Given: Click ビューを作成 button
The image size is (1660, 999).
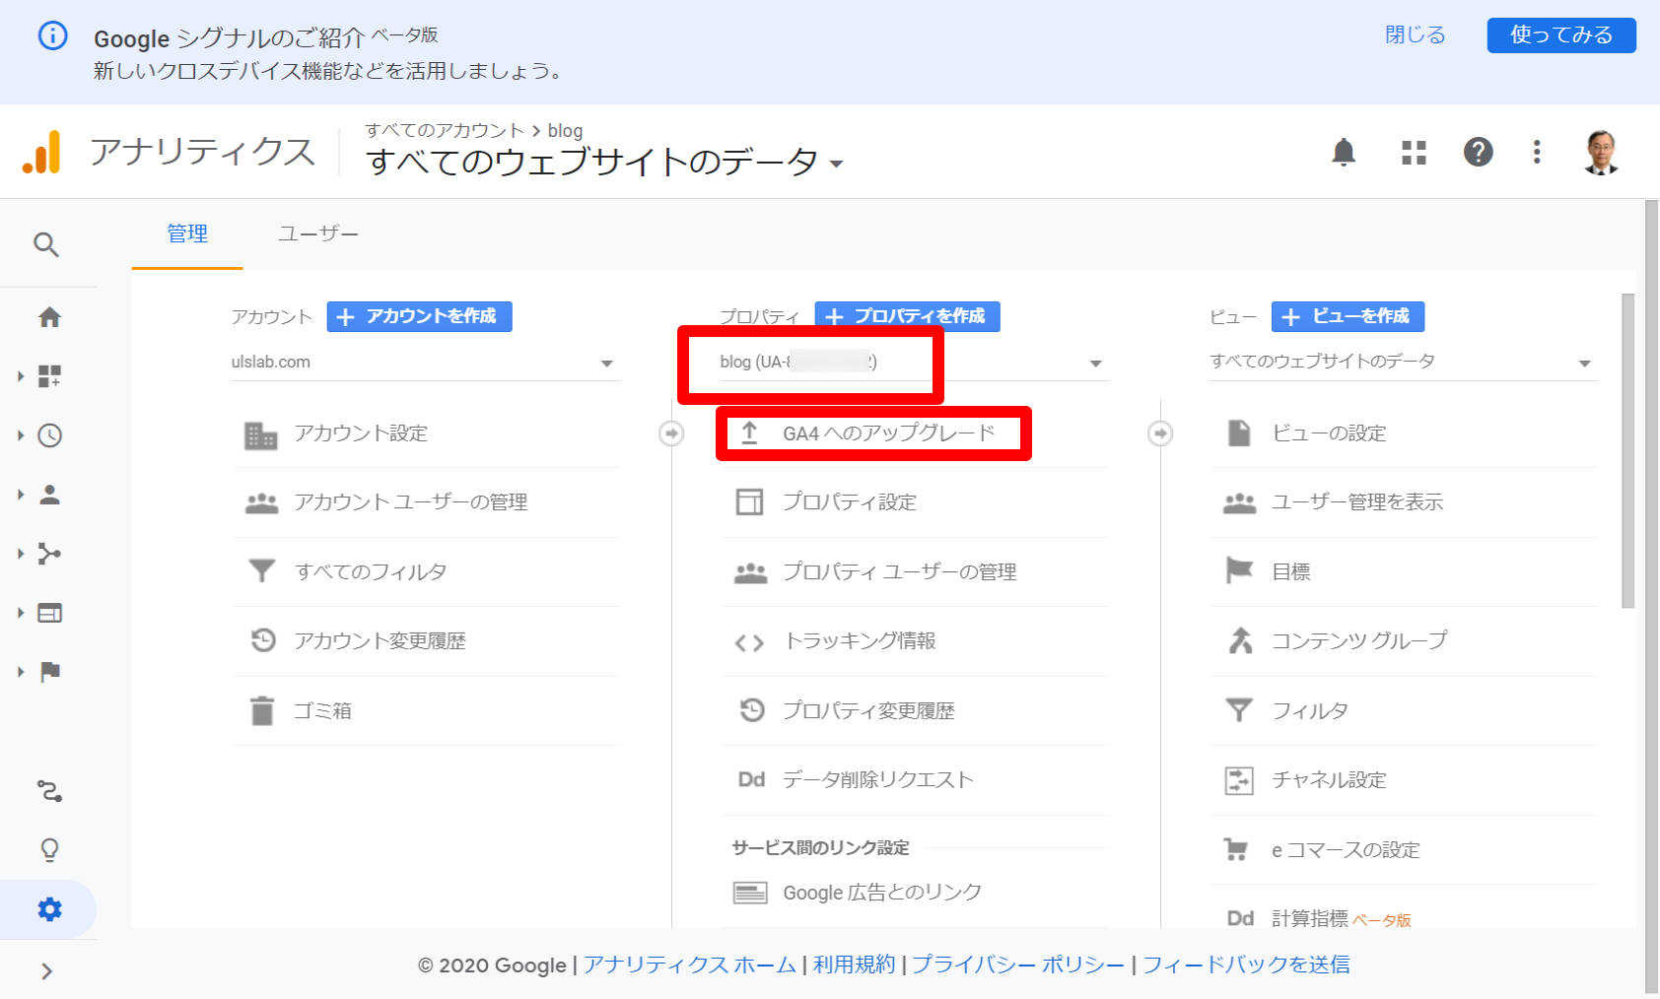Looking at the screenshot, I should click(x=1348, y=316).
